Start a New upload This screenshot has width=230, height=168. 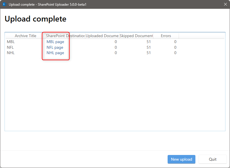click(x=181, y=159)
